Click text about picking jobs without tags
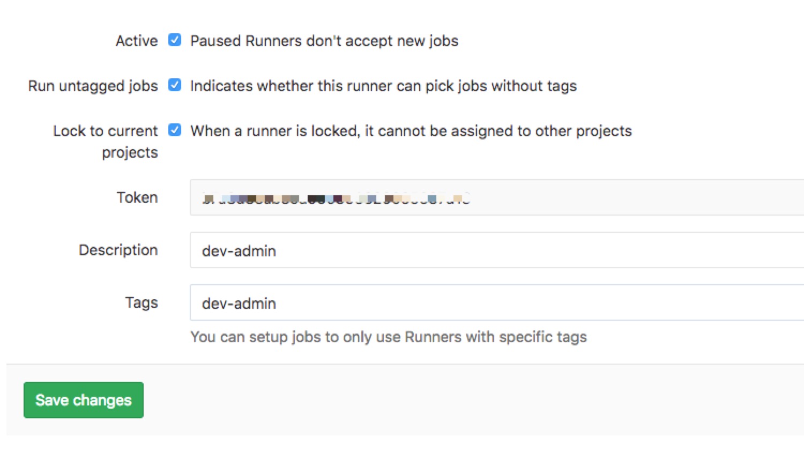Viewport: 804px width, 458px height. click(x=383, y=85)
